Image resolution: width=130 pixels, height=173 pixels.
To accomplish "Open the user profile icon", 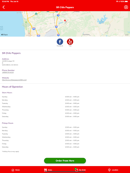I will point(126,7).
